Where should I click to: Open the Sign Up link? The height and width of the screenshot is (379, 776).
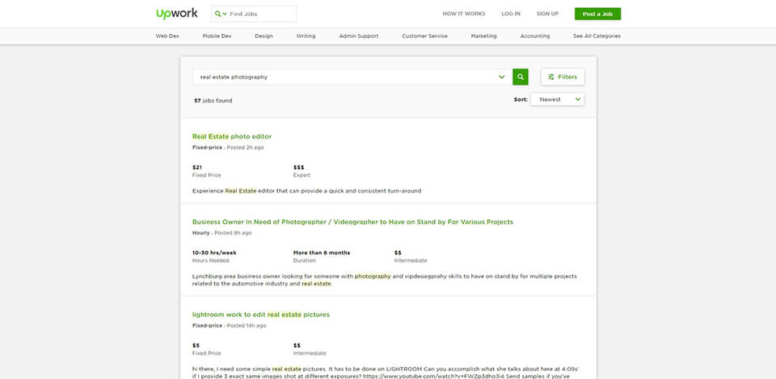click(547, 14)
